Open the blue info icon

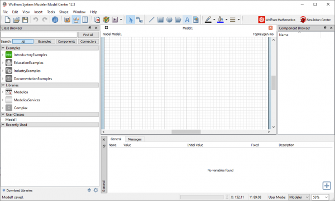(x=55, y=20)
